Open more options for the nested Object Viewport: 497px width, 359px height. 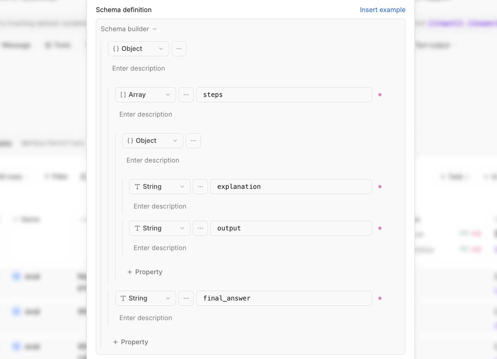coord(193,140)
